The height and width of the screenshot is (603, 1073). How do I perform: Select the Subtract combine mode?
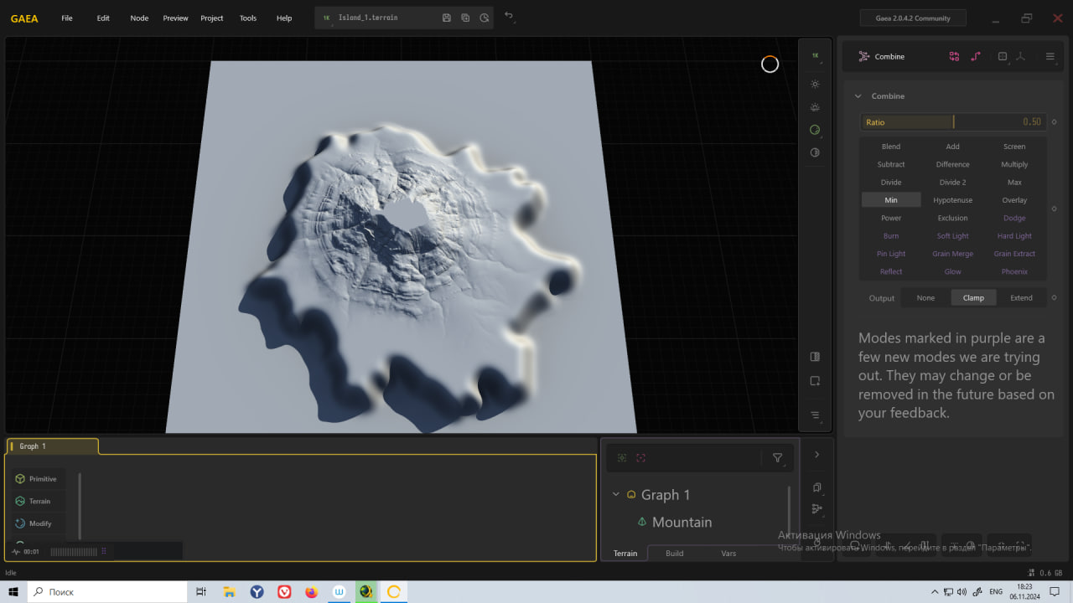pyautogui.click(x=891, y=164)
